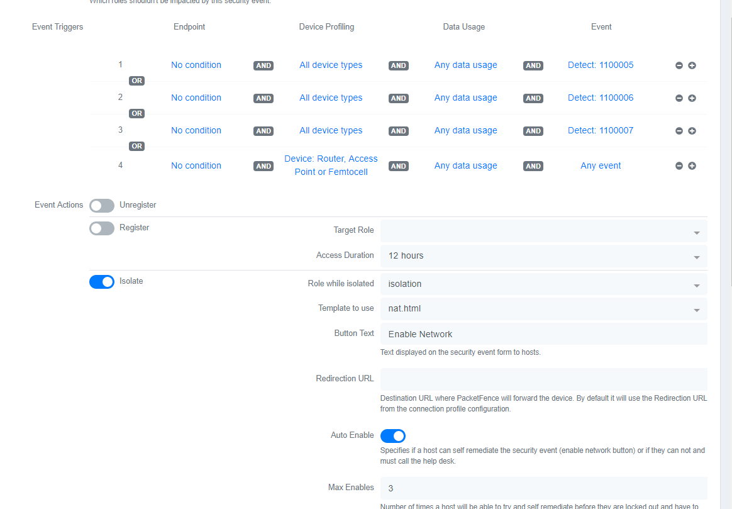Screen dimensions: 732x509
Task: Choose a different template in Template to use
Action: (x=543, y=309)
